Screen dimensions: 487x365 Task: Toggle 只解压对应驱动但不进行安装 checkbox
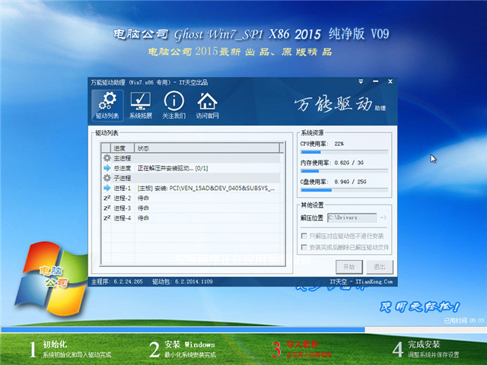point(304,236)
